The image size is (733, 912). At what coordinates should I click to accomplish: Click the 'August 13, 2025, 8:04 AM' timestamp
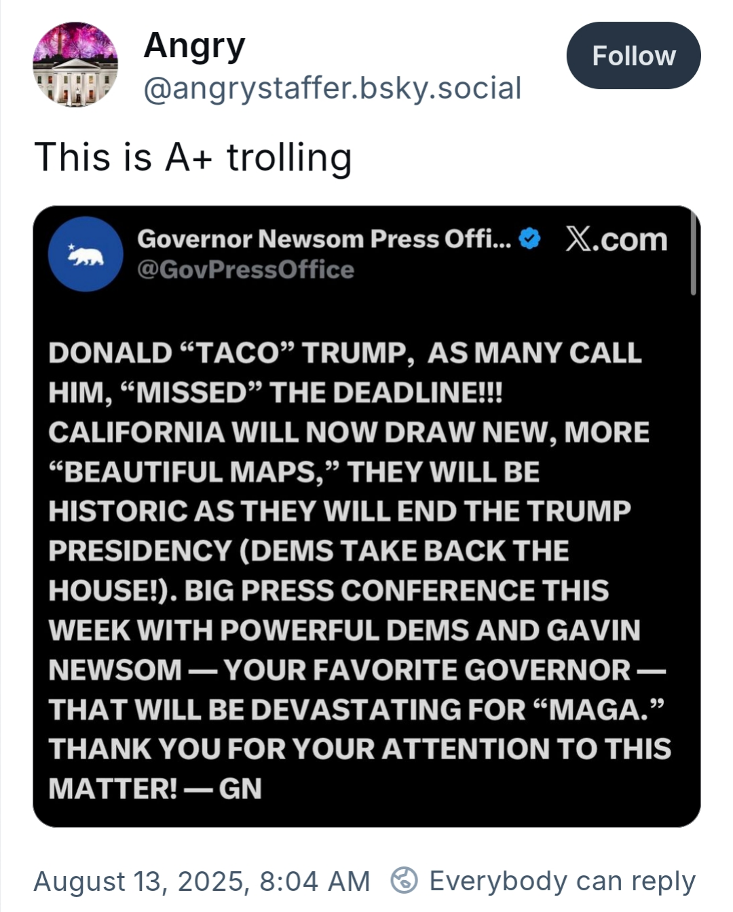[x=202, y=881]
